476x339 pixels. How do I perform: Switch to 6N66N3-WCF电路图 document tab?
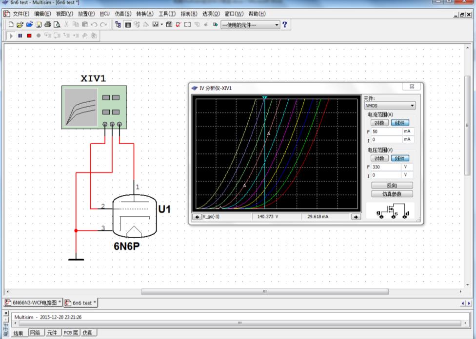tap(33, 303)
